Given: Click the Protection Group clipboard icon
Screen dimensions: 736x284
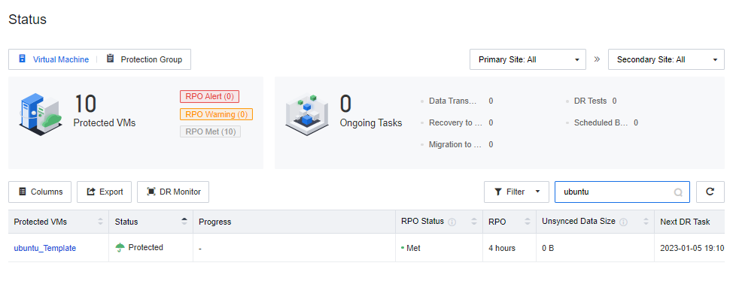Looking at the screenshot, I should tap(111, 59).
